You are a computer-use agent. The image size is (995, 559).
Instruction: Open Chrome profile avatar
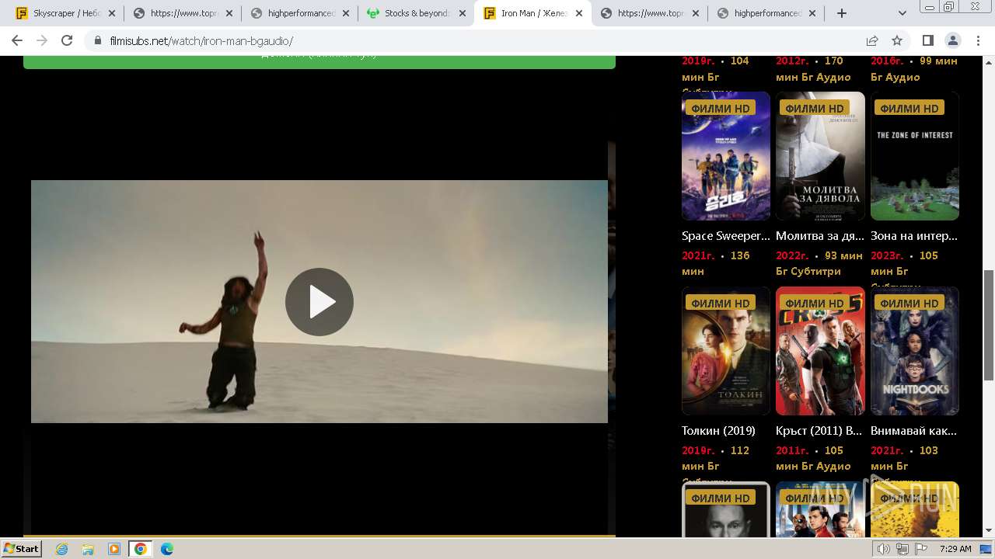(x=952, y=40)
